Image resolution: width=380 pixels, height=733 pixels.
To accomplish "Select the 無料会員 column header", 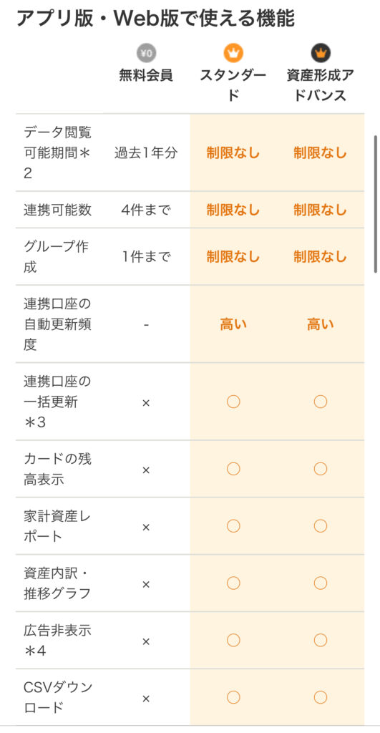I will point(146,76).
